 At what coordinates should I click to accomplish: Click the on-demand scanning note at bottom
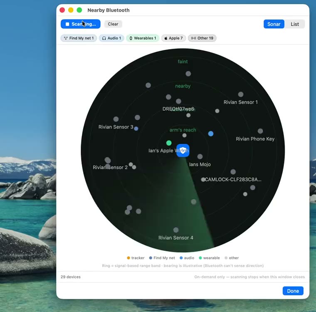coord(249,277)
